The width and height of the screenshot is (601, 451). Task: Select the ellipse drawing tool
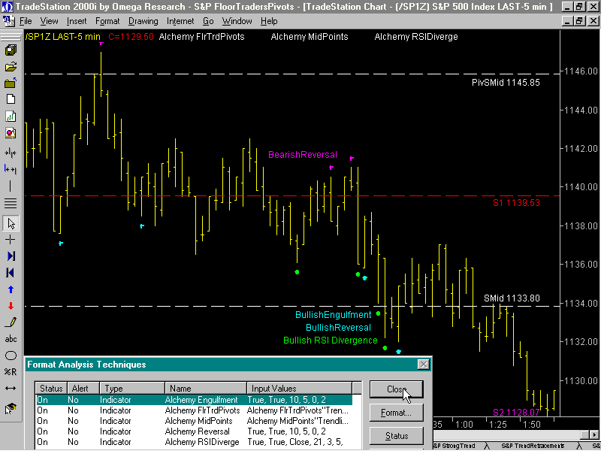click(11, 356)
